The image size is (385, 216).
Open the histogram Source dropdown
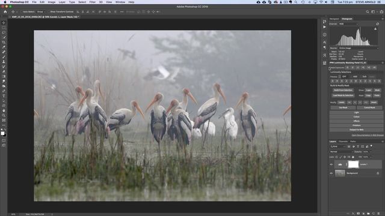pyautogui.click(x=359, y=48)
